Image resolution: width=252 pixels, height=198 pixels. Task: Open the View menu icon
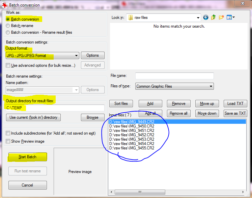pyautogui.click(x=229, y=17)
